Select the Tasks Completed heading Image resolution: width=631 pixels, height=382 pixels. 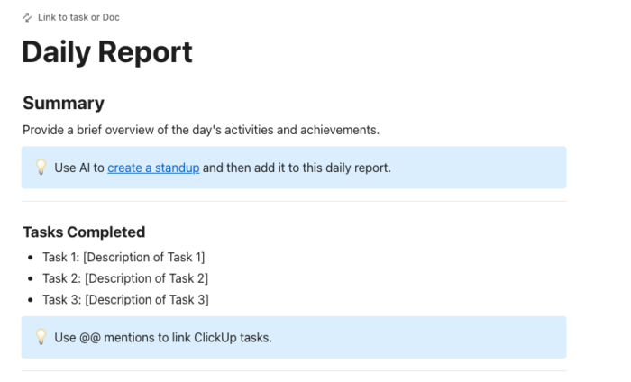point(84,232)
